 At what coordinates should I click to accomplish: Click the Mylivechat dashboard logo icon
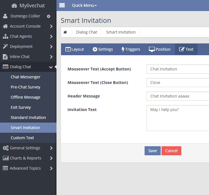click(14, 6)
